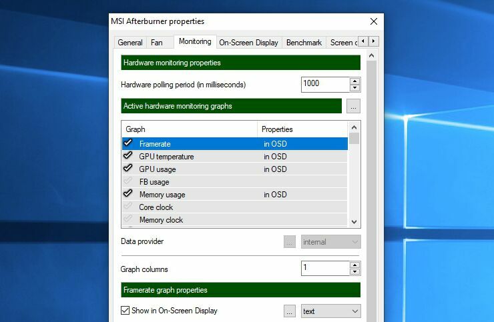
Task: Toggle the Memory usage graph checkmark
Action: [128, 193]
